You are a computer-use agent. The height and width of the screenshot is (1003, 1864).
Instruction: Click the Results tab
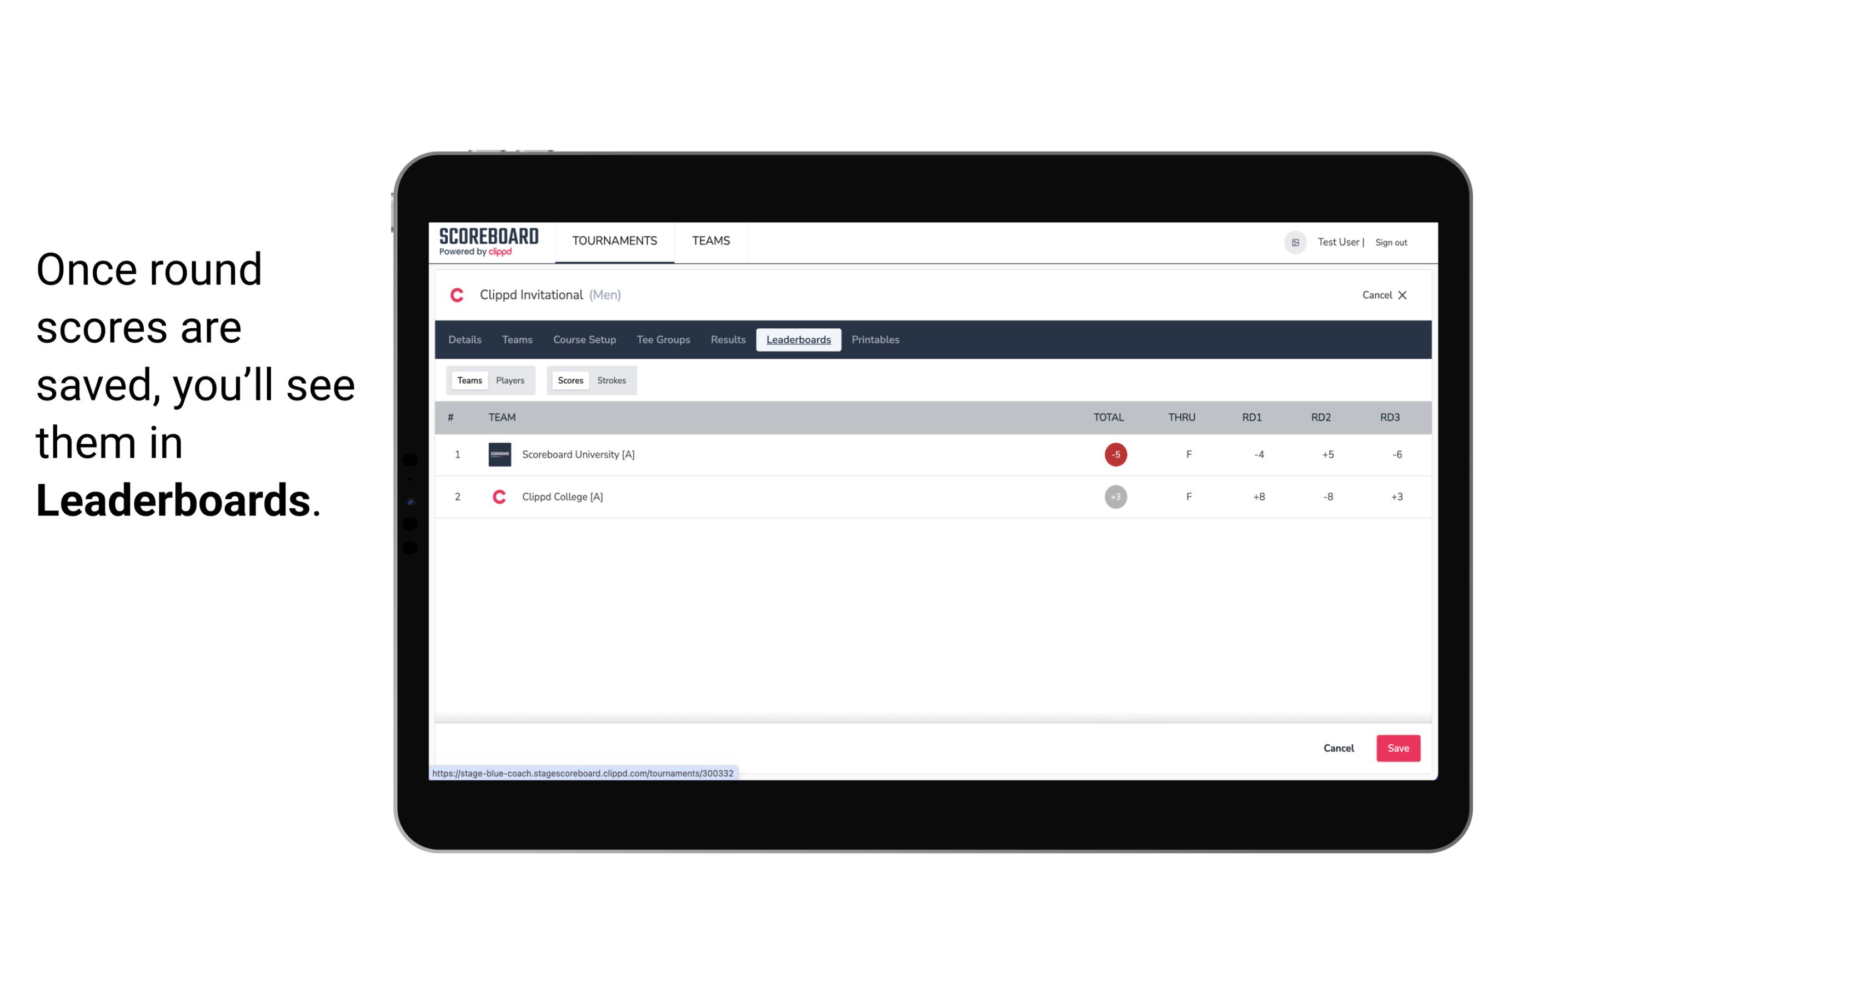tap(726, 340)
